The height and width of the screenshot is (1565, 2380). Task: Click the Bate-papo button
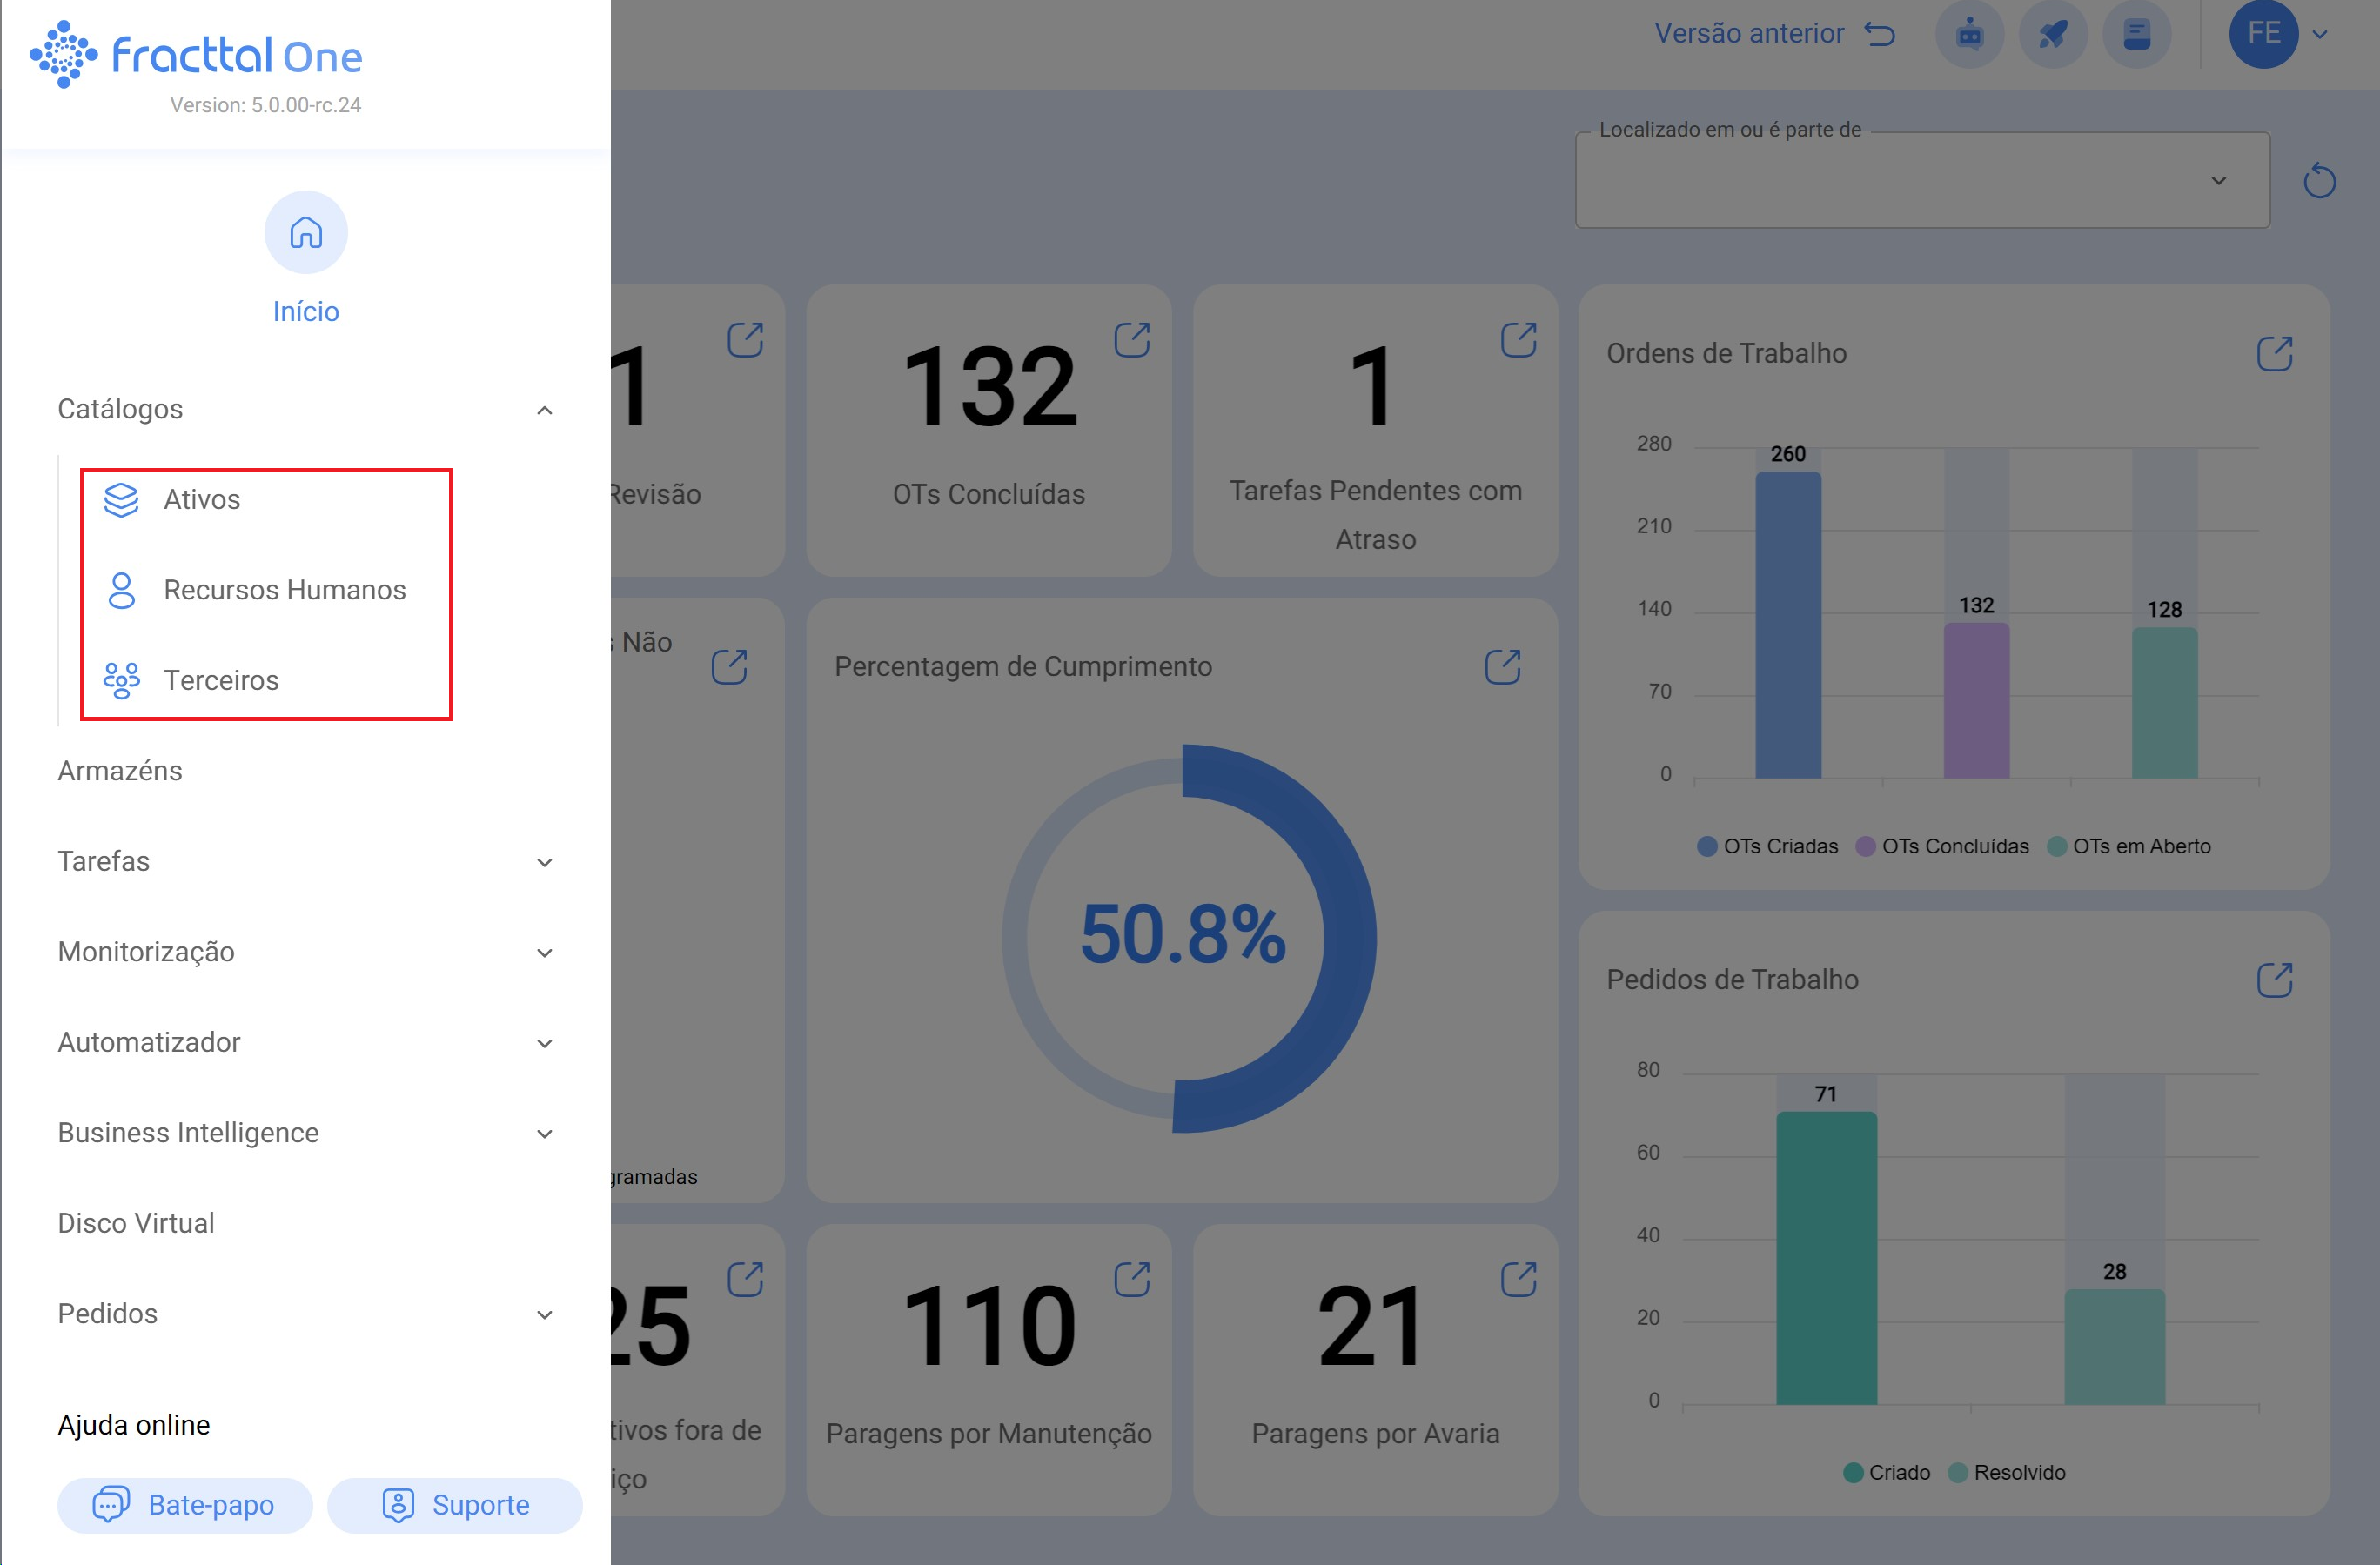coord(184,1505)
